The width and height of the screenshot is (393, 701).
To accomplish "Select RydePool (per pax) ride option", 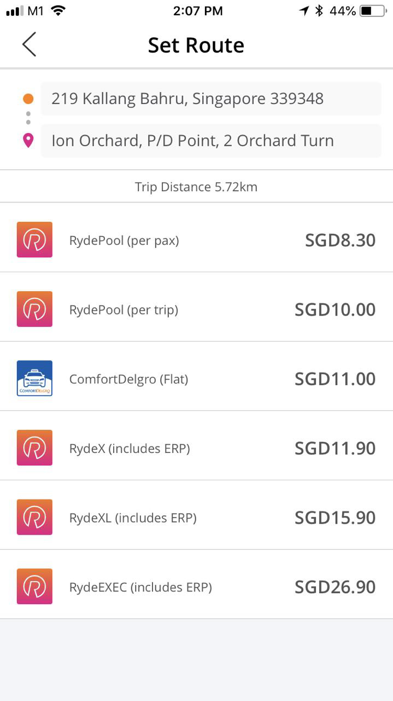I will (x=124, y=240).
